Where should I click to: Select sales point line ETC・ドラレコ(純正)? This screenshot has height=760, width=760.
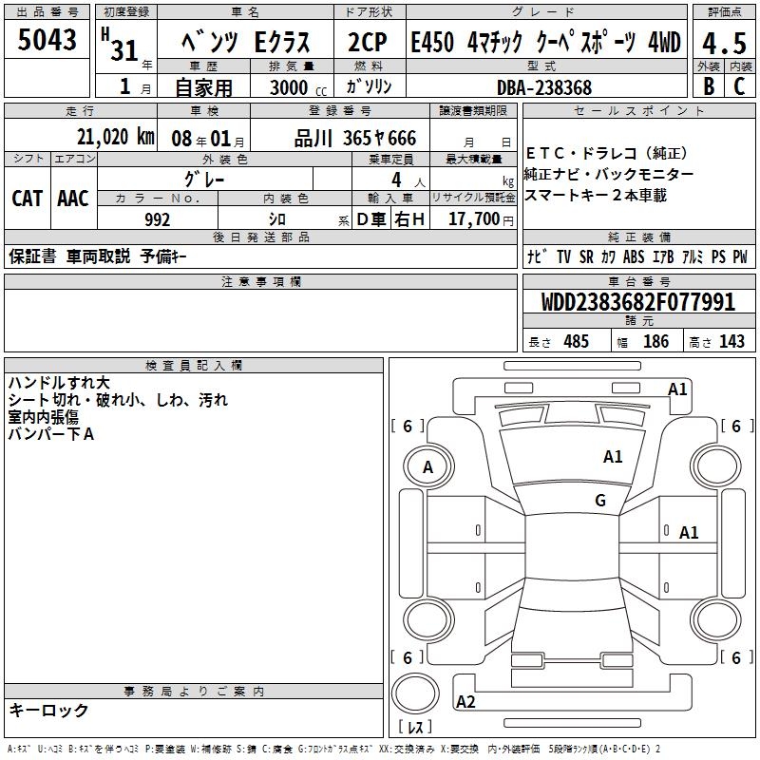coord(606,153)
